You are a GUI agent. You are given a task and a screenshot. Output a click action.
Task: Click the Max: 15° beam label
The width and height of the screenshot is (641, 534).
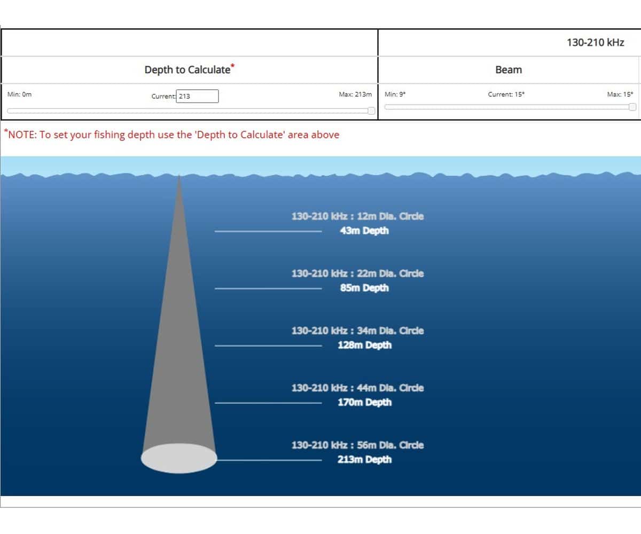620,95
